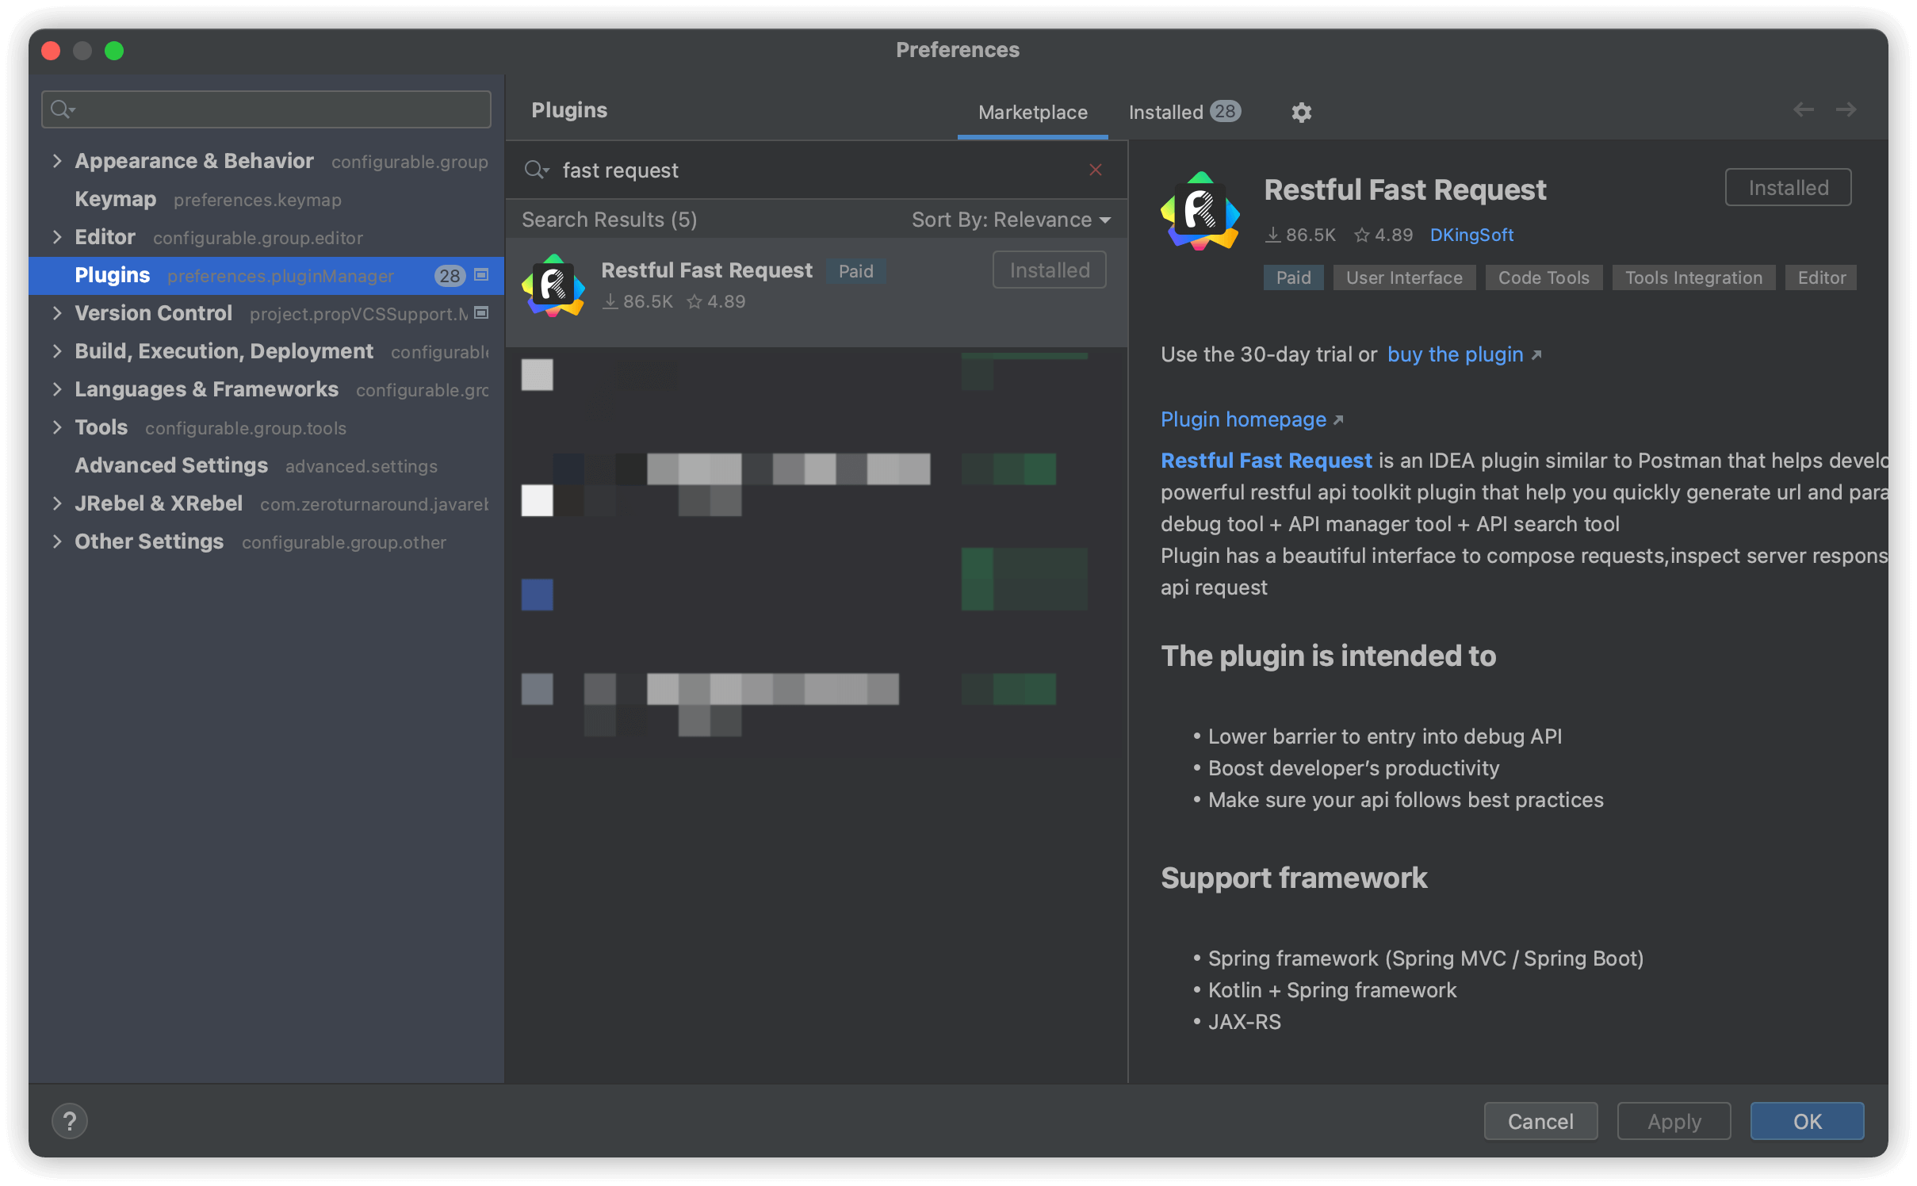The image size is (1917, 1186).
Task: Click the help question mark button
Action: [x=69, y=1121]
